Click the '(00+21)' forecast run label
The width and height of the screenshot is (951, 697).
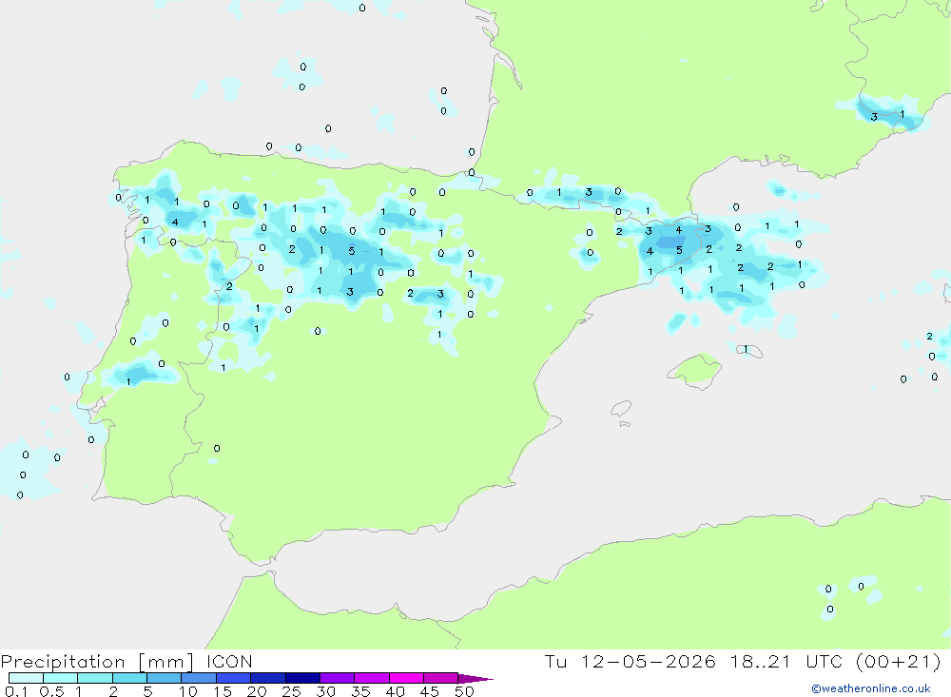[x=899, y=662]
